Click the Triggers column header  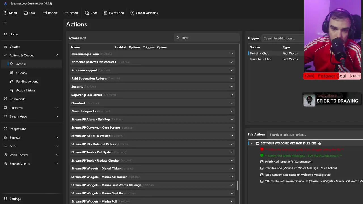point(149,47)
